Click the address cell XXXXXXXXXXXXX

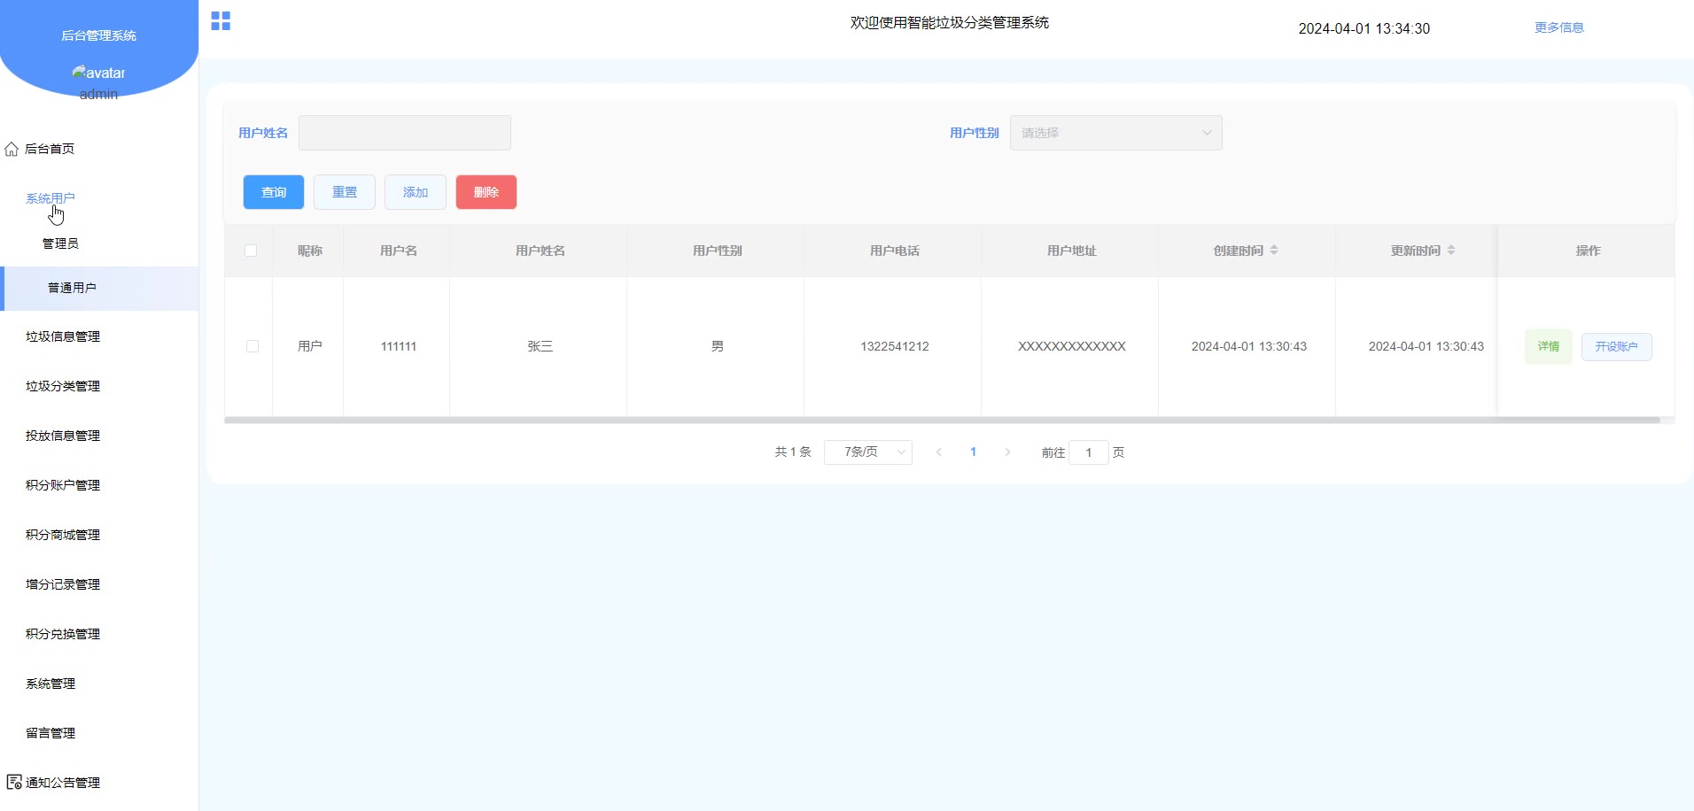click(1072, 346)
